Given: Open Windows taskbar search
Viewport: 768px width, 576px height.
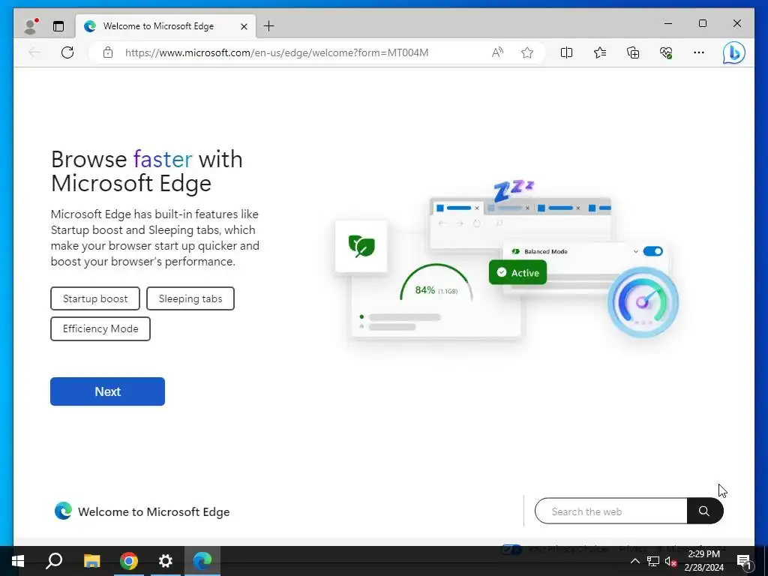Looking at the screenshot, I should [54, 561].
